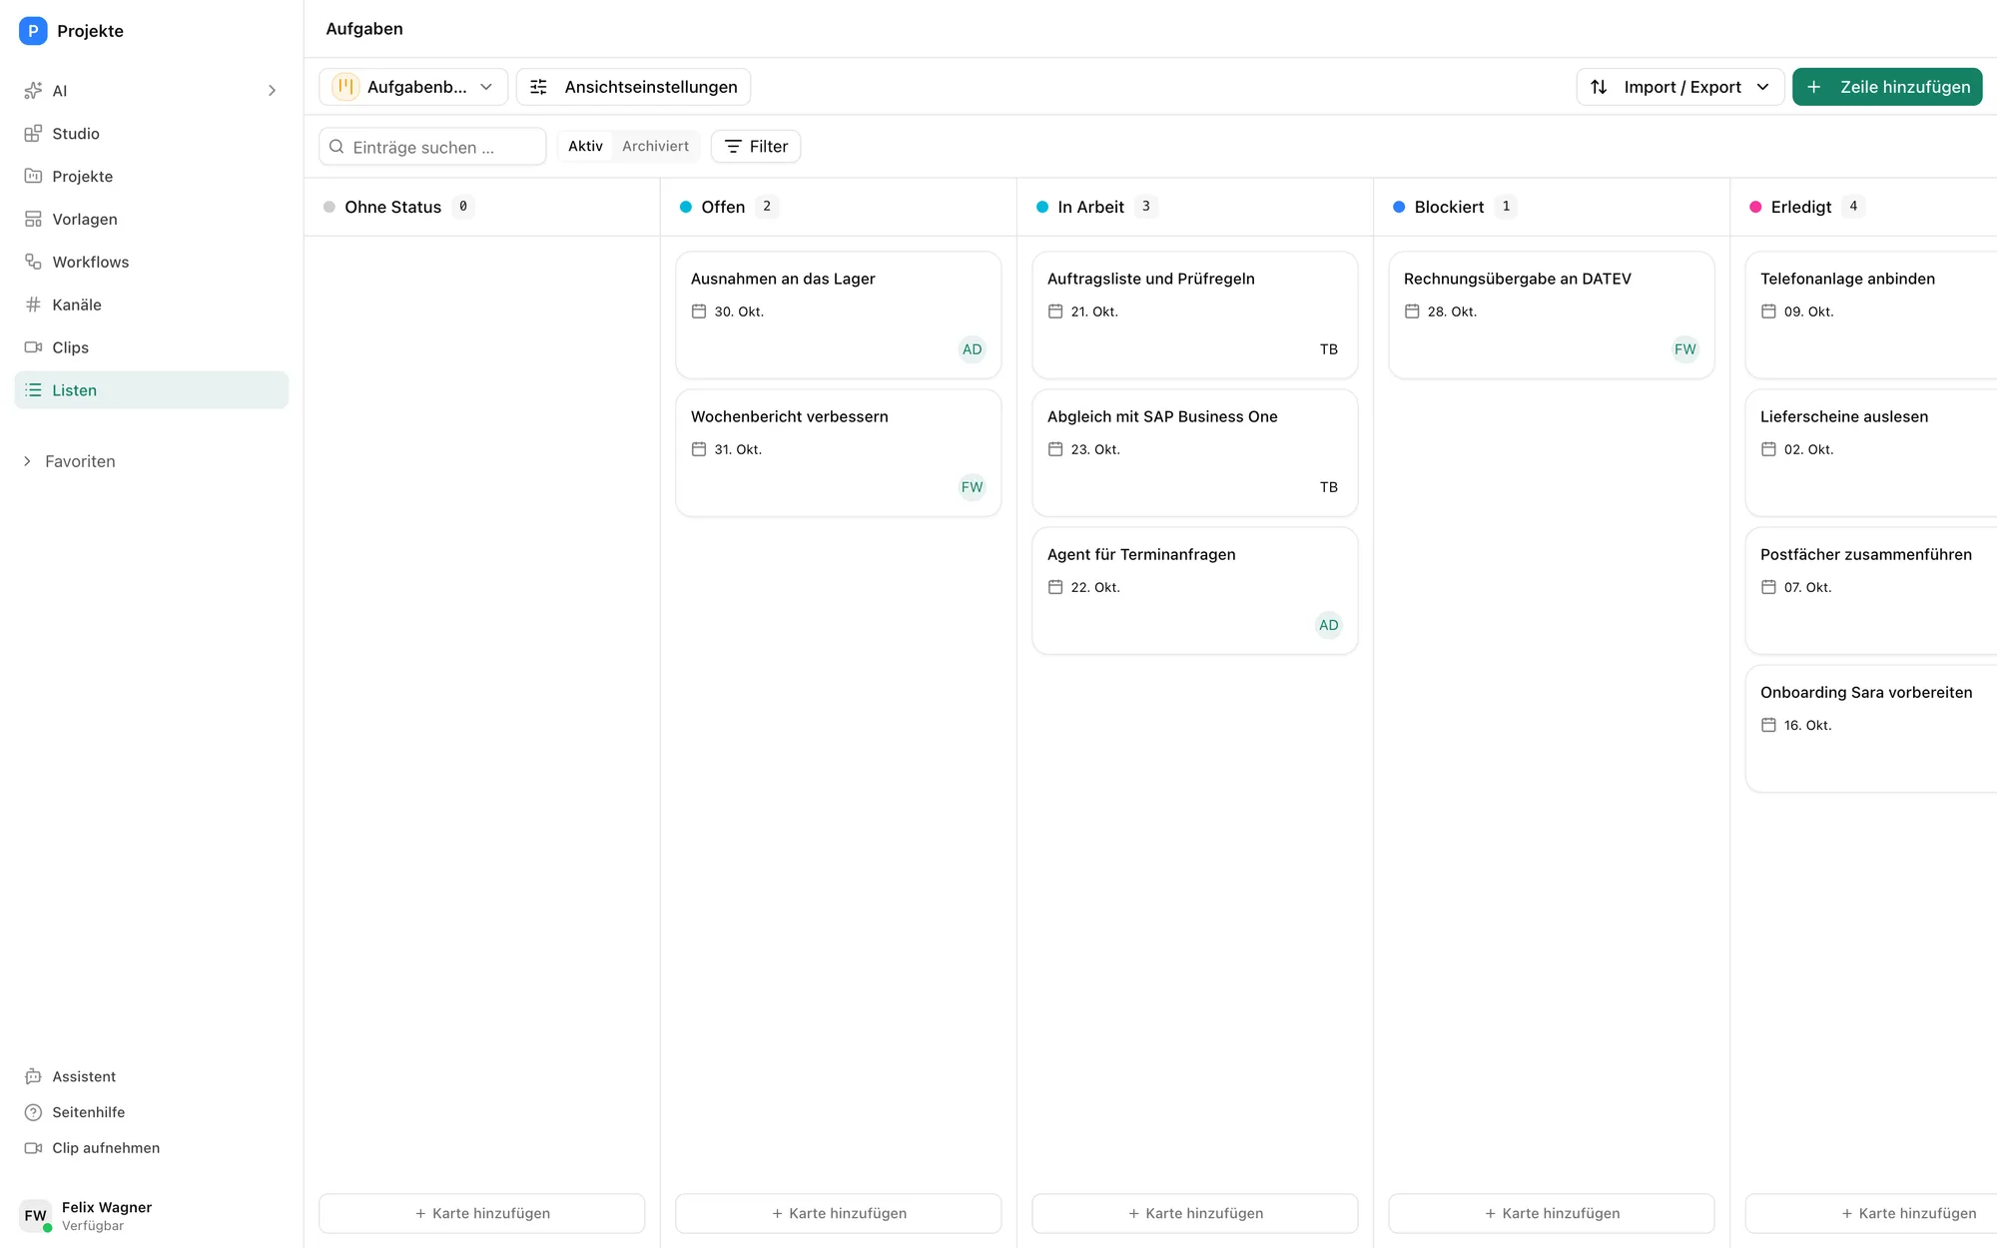Open Abgleich mit SAP Business One card

click(1195, 452)
